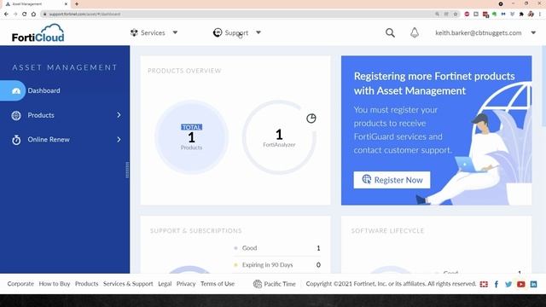Image resolution: width=546 pixels, height=307 pixels.
Task: Select Dashboard in the sidebar
Action: click(44, 90)
